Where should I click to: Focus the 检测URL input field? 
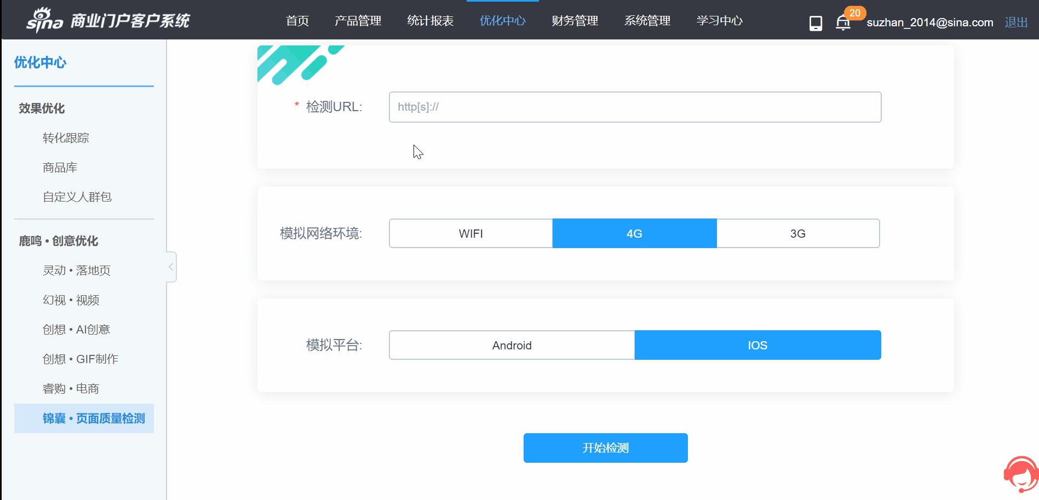point(635,107)
